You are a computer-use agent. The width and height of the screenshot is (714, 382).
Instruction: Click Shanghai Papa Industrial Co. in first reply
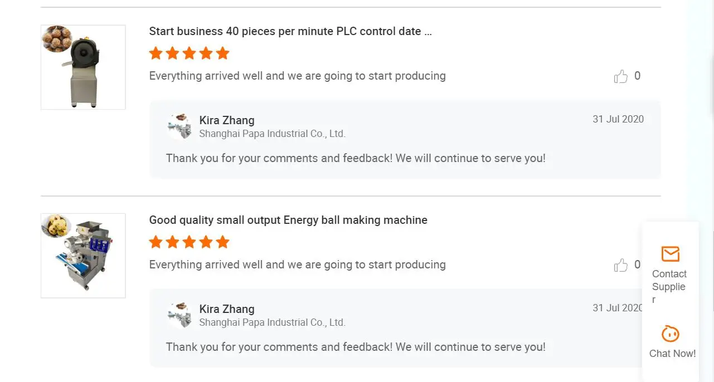(272, 134)
